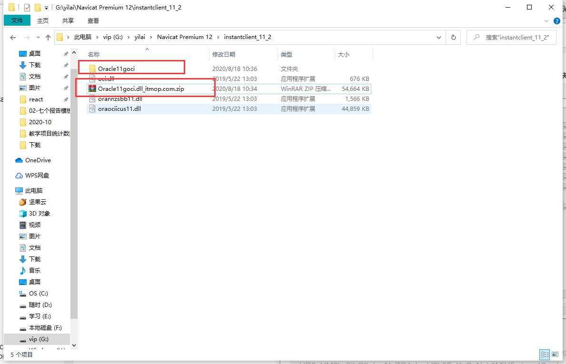Open 学习 (E:) drive

(x=40, y=316)
